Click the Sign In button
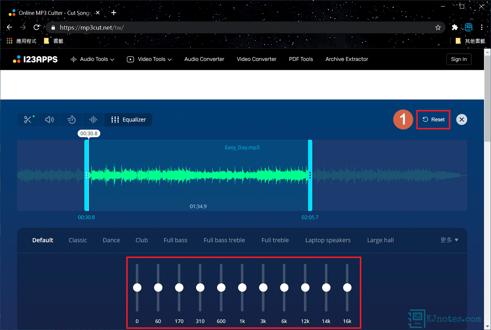 pos(459,59)
